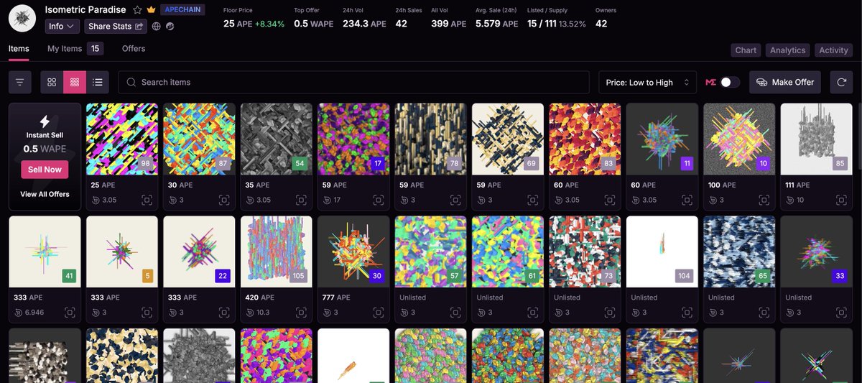Click the 15 count badge next to My Items
862x383 pixels.
point(96,49)
